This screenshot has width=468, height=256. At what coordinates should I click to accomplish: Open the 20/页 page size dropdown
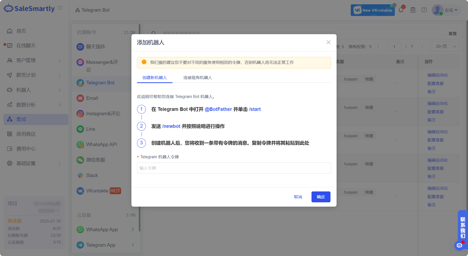coord(444,47)
